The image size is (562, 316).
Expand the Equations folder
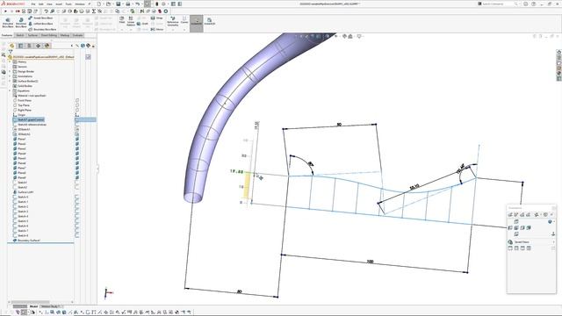pos(10,91)
